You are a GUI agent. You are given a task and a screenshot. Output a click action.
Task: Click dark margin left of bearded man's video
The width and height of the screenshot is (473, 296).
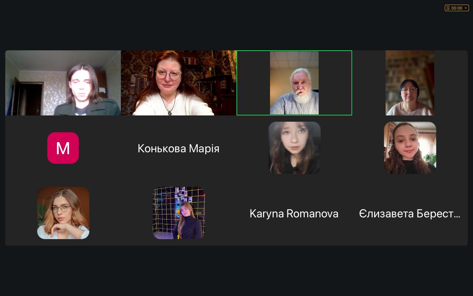pyautogui.click(x=254, y=83)
